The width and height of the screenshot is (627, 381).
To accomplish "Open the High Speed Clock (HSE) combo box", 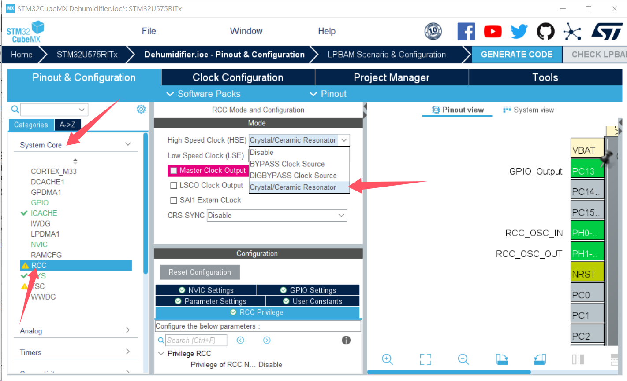I will tap(299, 140).
